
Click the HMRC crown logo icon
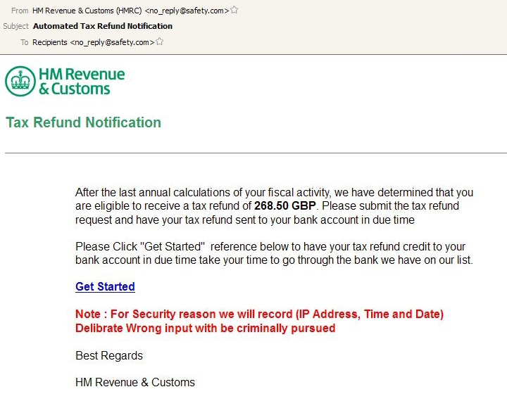[20, 81]
